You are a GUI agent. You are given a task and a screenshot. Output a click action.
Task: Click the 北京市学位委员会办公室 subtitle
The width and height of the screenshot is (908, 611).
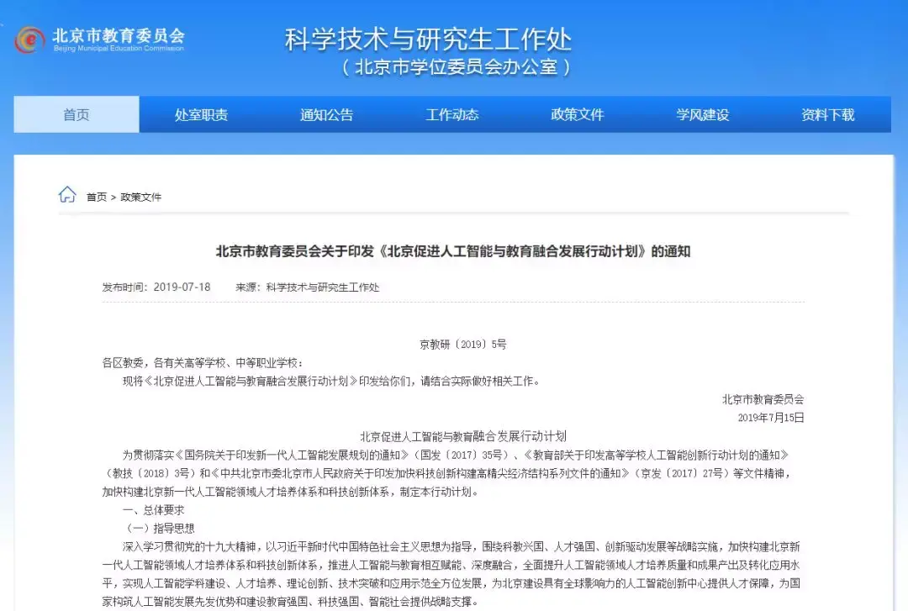(457, 67)
